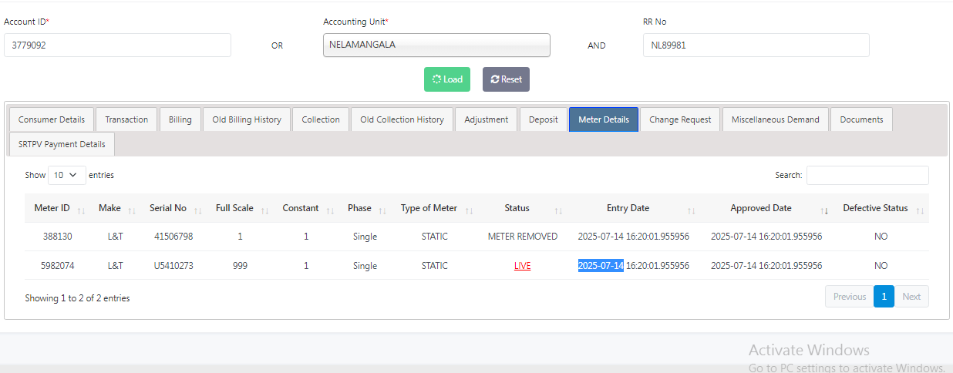The height and width of the screenshot is (373, 953).
Task: Open the SRTPV Payment Details tab
Action: click(x=62, y=144)
